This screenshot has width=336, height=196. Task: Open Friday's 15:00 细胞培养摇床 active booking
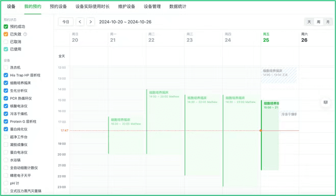[x=270, y=135]
